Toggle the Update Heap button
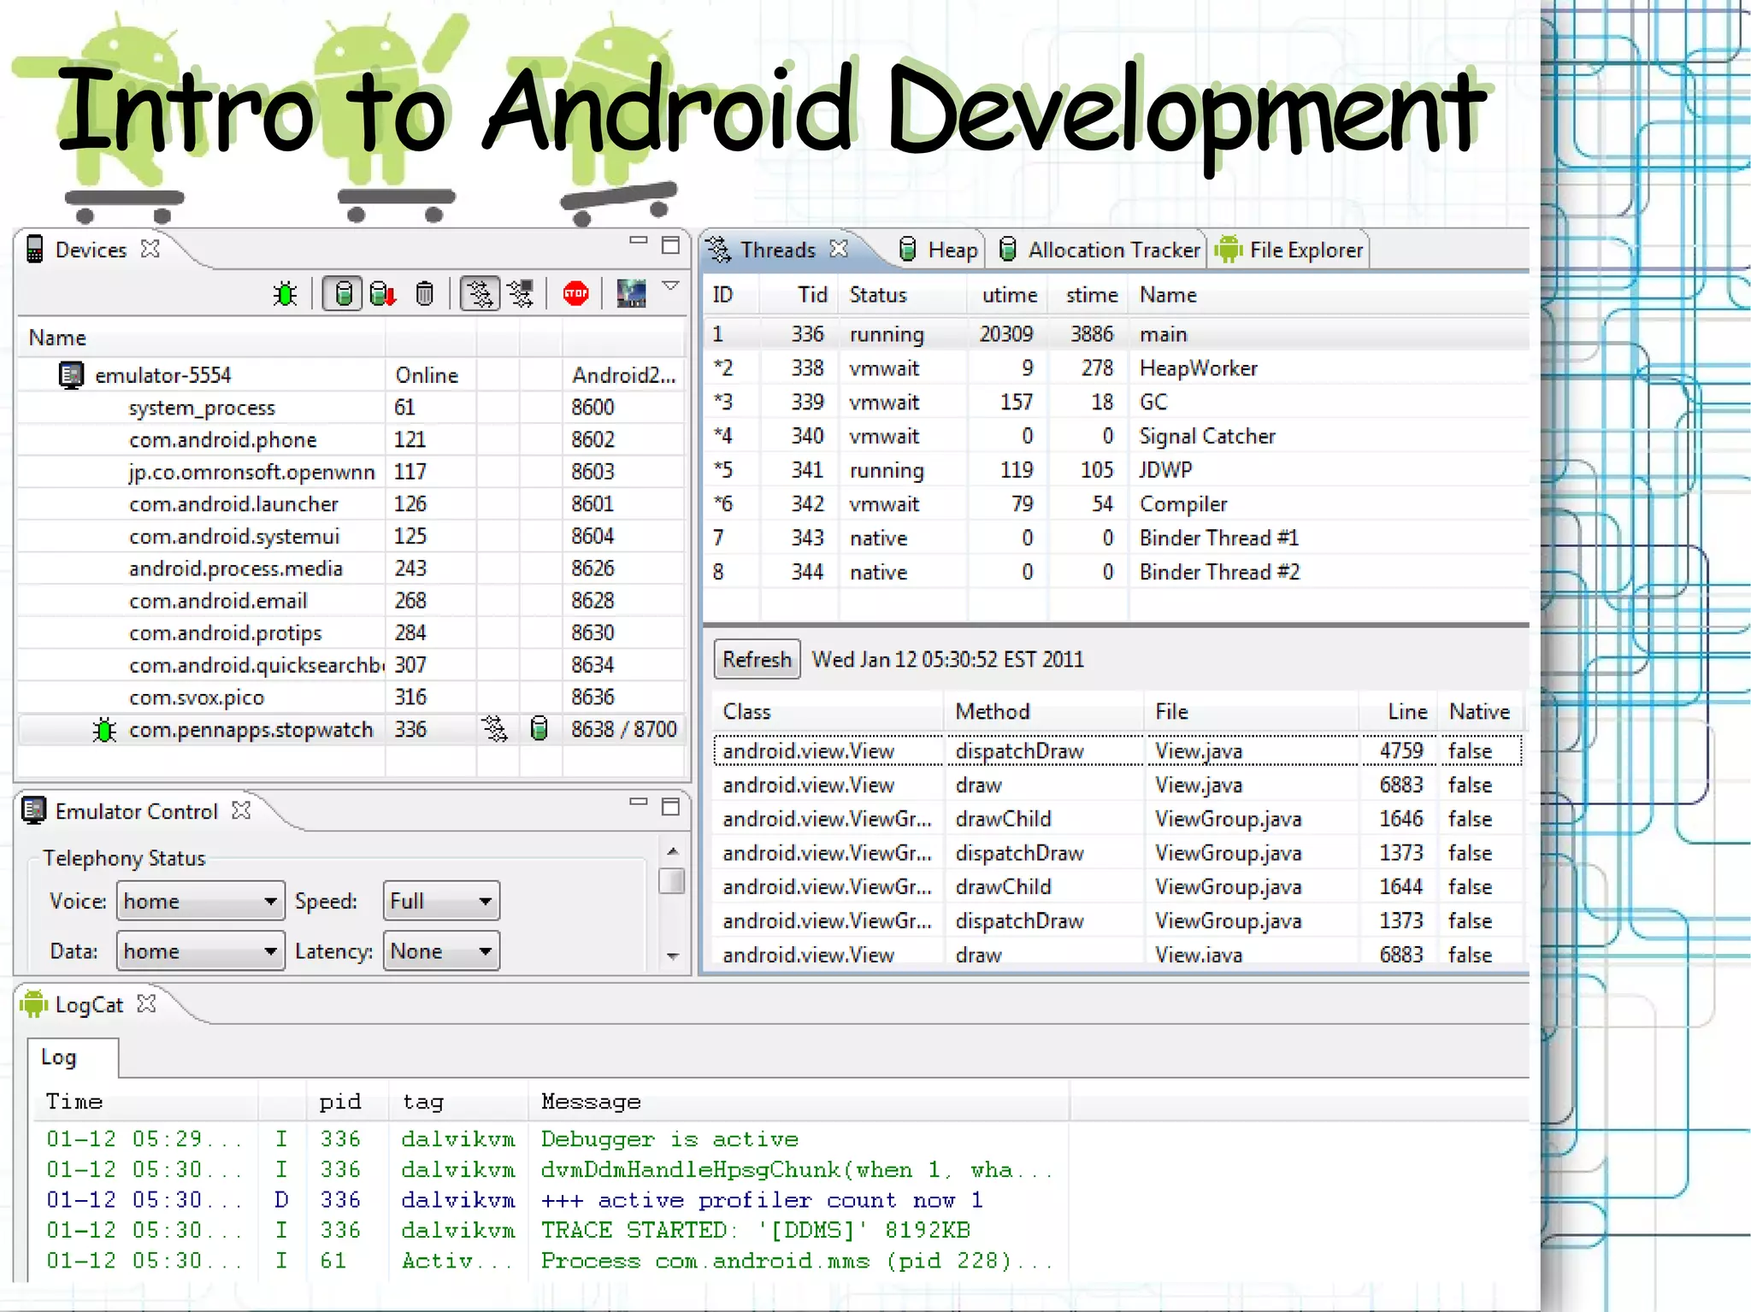The image size is (1751, 1312). tap(342, 294)
